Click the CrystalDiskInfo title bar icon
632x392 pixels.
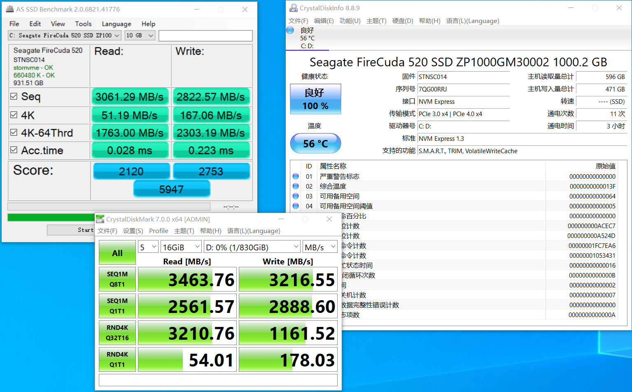pos(294,8)
